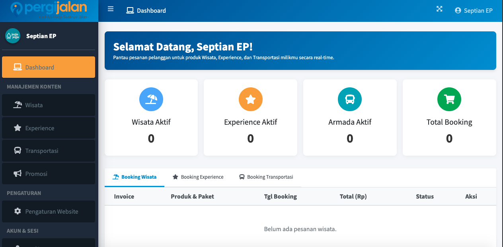This screenshot has height=247, width=503.
Task: Click the green cart circle on Total Booking card
Action: click(x=449, y=99)
